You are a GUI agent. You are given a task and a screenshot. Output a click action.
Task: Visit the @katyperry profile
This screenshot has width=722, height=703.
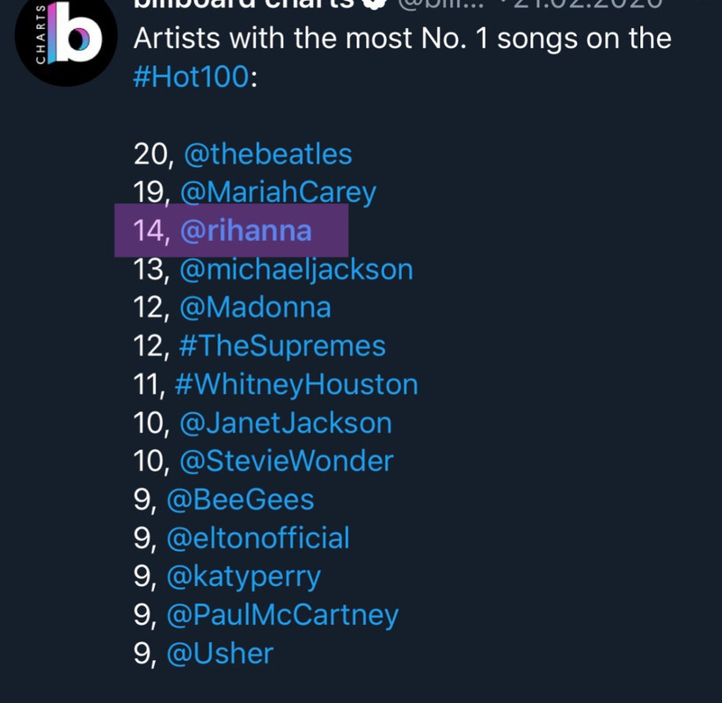click(243, 577)
